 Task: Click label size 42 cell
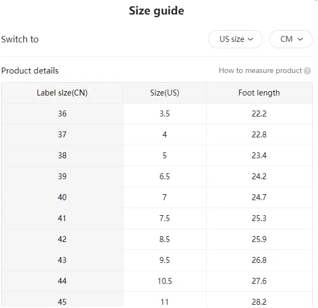62,239
